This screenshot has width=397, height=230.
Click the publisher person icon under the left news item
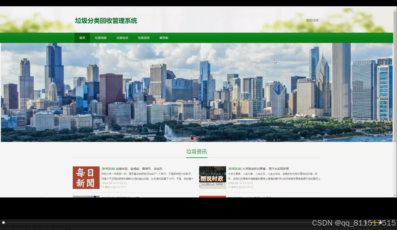click(103, 187)
